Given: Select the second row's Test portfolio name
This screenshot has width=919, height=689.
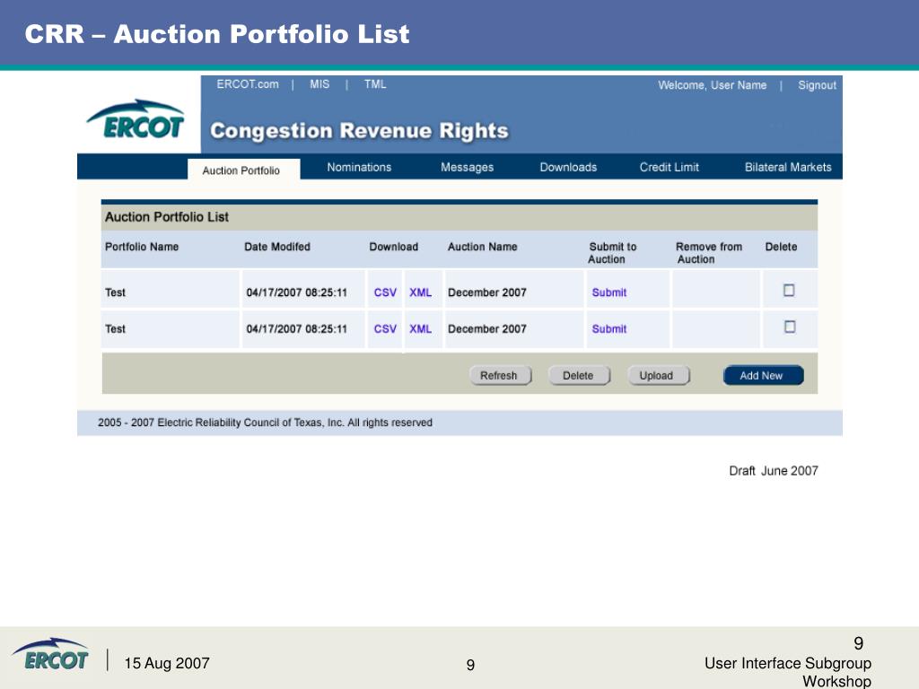Looking at the screenshot, I should coord(115,328).
